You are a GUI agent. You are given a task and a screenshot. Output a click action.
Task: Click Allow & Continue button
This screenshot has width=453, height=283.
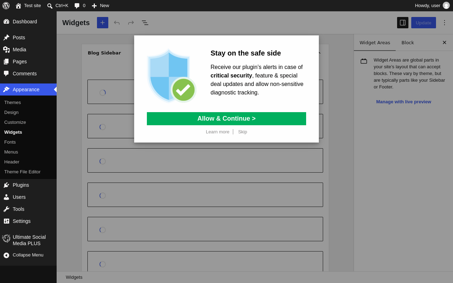(x=226, y=119)
